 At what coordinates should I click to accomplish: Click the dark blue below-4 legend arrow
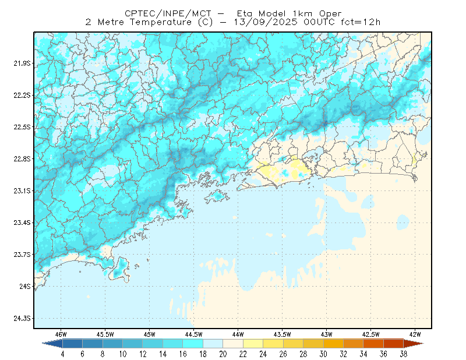tap(52, 343)
